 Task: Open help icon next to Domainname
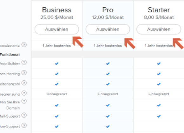(24, 45)
